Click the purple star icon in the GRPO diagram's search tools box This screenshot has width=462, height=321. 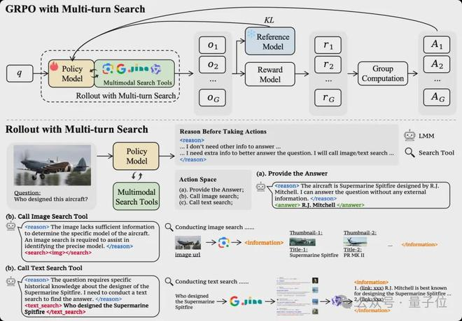(155, 69)
